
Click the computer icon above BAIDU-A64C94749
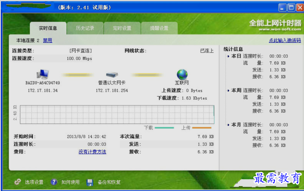click(43, 75)
